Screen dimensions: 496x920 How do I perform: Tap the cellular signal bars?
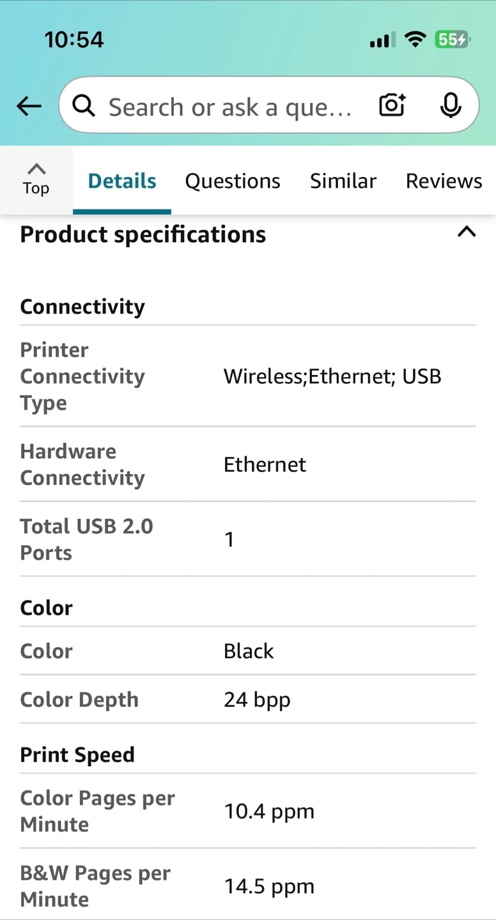pyautogui.click(x=382, y=40)
